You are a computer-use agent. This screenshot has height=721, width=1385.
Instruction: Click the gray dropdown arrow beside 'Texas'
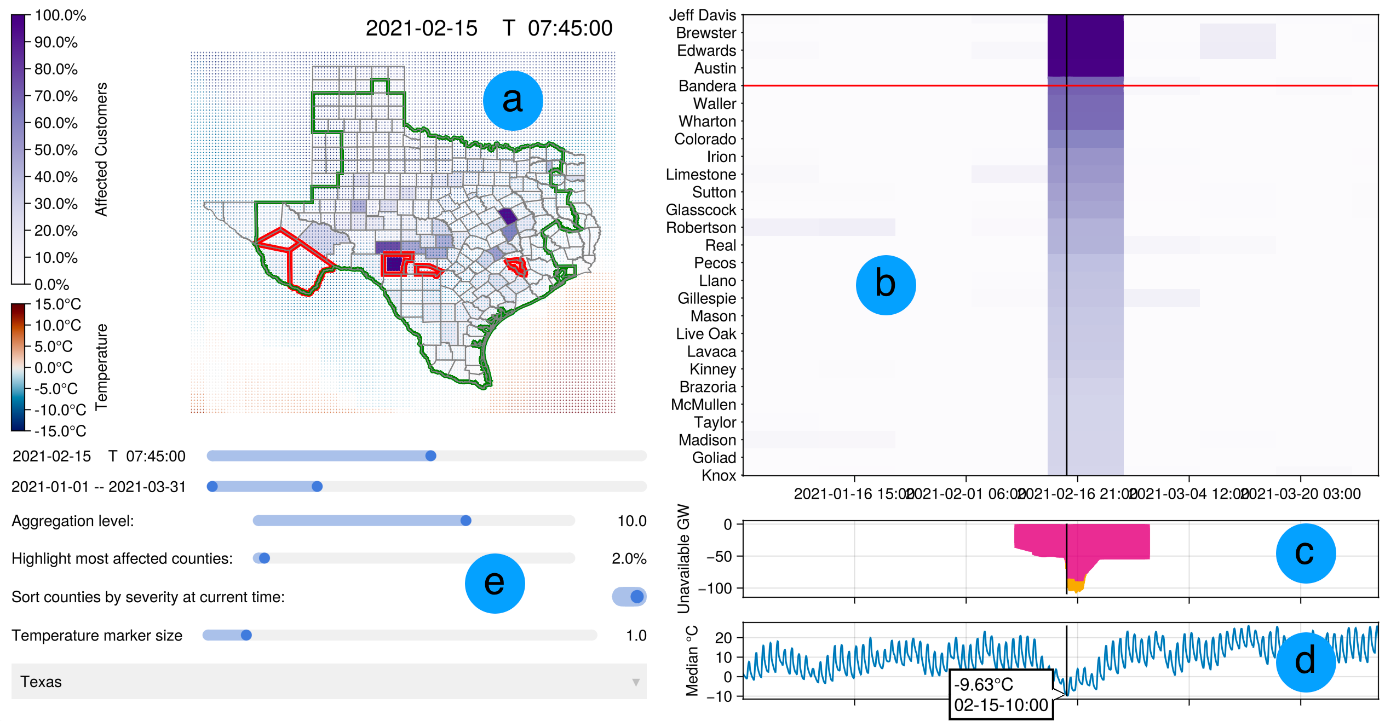(635, 682)
